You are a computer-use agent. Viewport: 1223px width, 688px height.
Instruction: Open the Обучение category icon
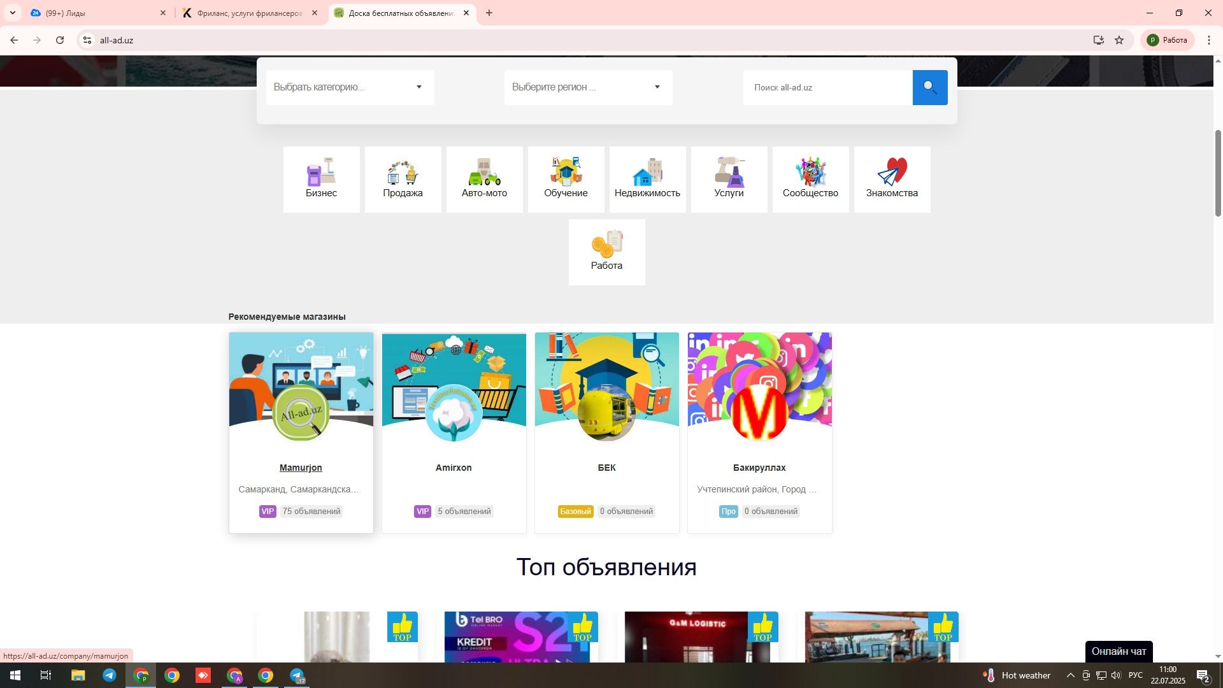tap(566, 179)
